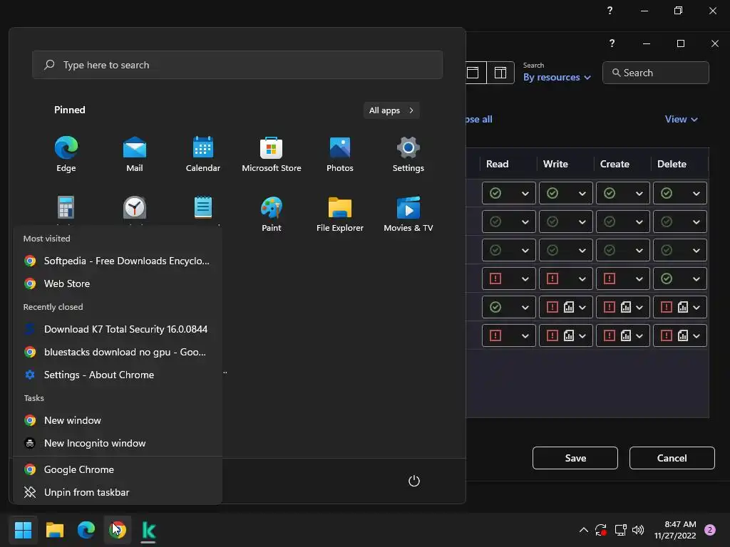Reopen bluestacks download no gpu search
Image resolution: width=730 pixels, height=547 pixels.
(x=118, y=352)
